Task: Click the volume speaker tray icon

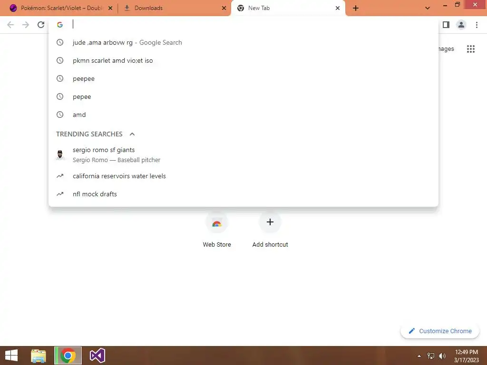Action: (442, 356)
